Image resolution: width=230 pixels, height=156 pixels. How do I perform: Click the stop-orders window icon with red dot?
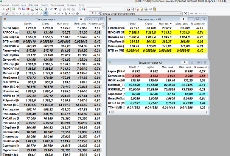click(137, 9)
